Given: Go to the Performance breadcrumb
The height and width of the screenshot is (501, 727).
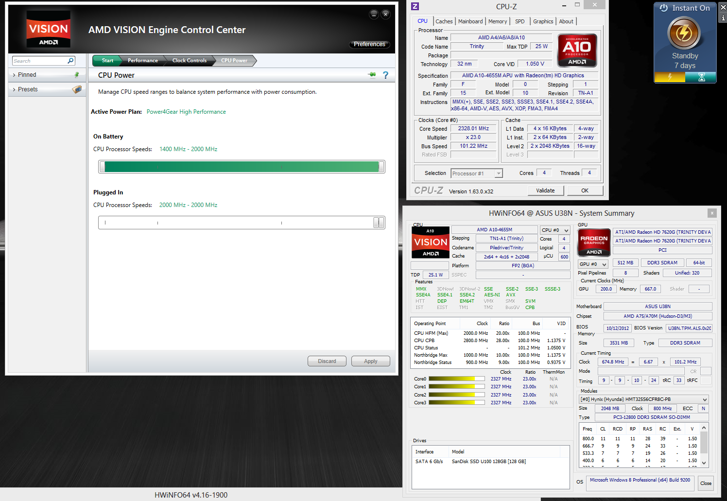Looking at the screenshot, I should [142, 61].
